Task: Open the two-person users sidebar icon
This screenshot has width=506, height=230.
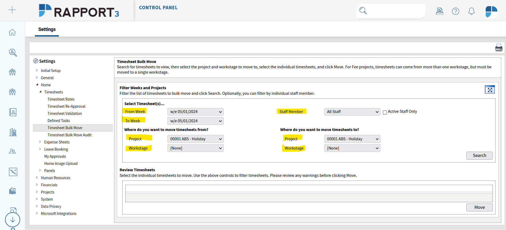Action: click(x=12, y=151)
